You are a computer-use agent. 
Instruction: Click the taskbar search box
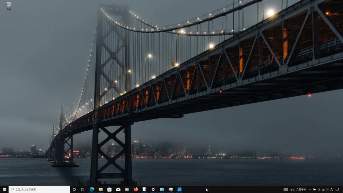pos(39,189)
